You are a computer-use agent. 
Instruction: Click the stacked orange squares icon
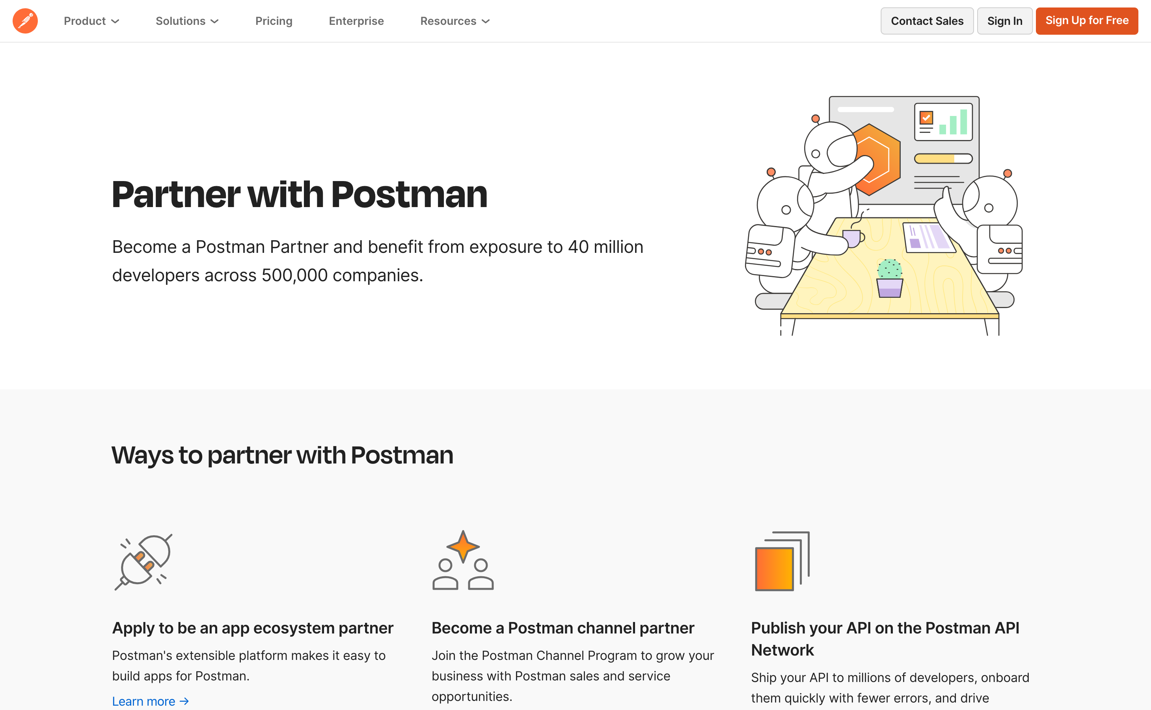(782, 561)
